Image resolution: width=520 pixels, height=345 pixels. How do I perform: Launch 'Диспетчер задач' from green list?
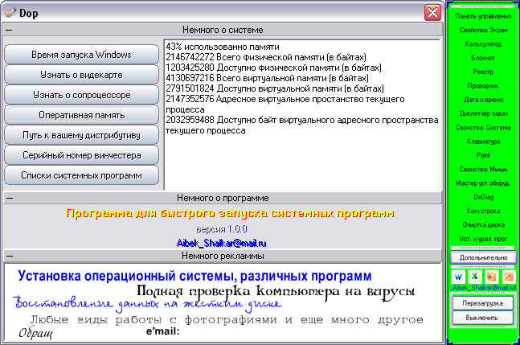[482, 112]
